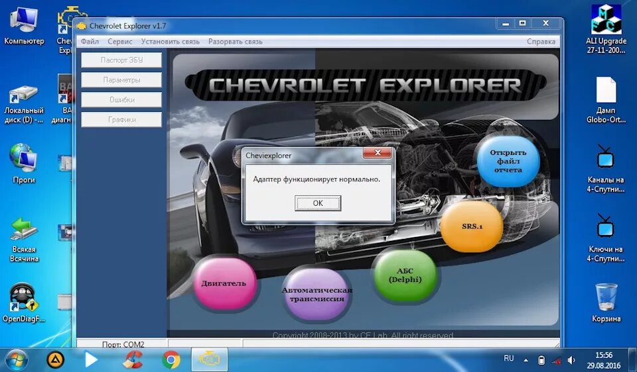Select the purple Автоматическая трансмиссия bubble
637x372 pixels.
click(317, 294)
